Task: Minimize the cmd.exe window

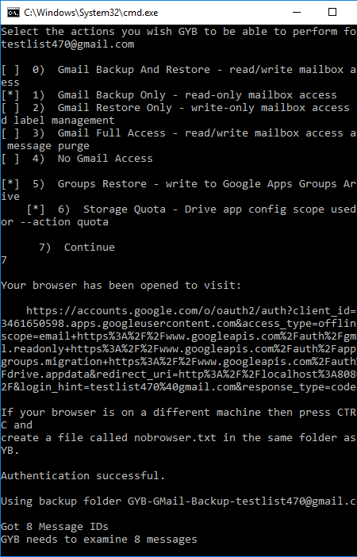Action: (x=297, y=13)
